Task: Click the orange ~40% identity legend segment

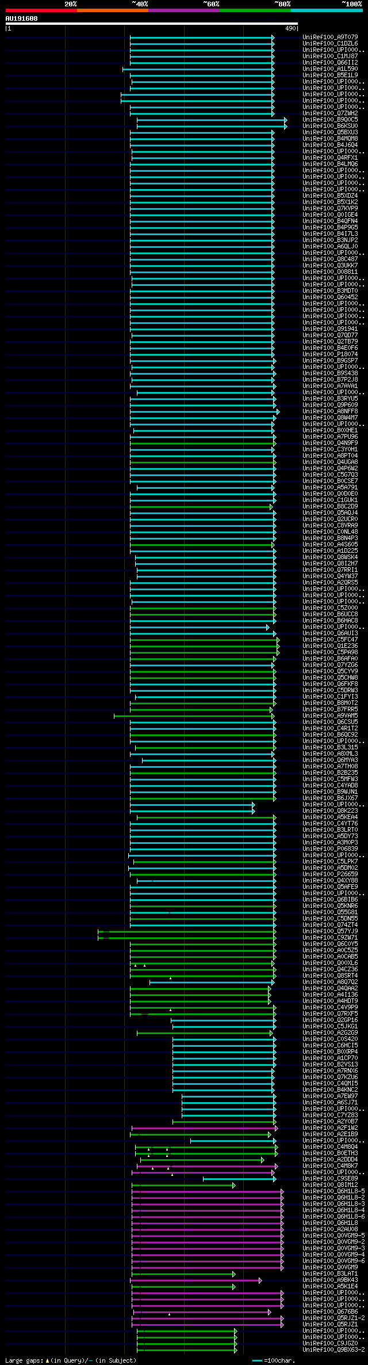Action: 112,10
